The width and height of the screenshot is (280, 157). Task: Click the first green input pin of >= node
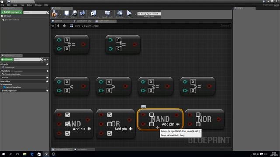pyautogui.click(x=185, y=82)
